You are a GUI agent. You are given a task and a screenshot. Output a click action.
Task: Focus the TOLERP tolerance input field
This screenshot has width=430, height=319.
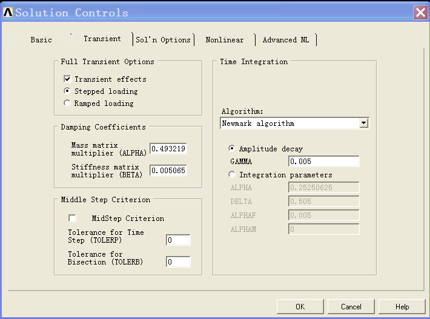pos(178,240)
